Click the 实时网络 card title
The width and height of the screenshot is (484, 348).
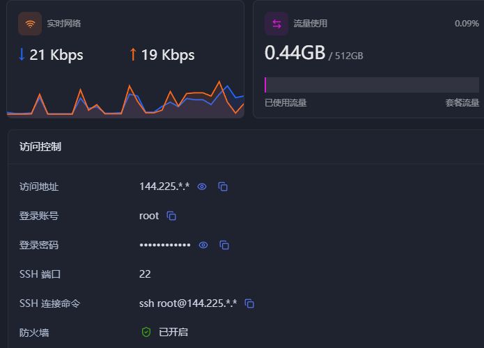pyautogui.click(x=64, y=24)
